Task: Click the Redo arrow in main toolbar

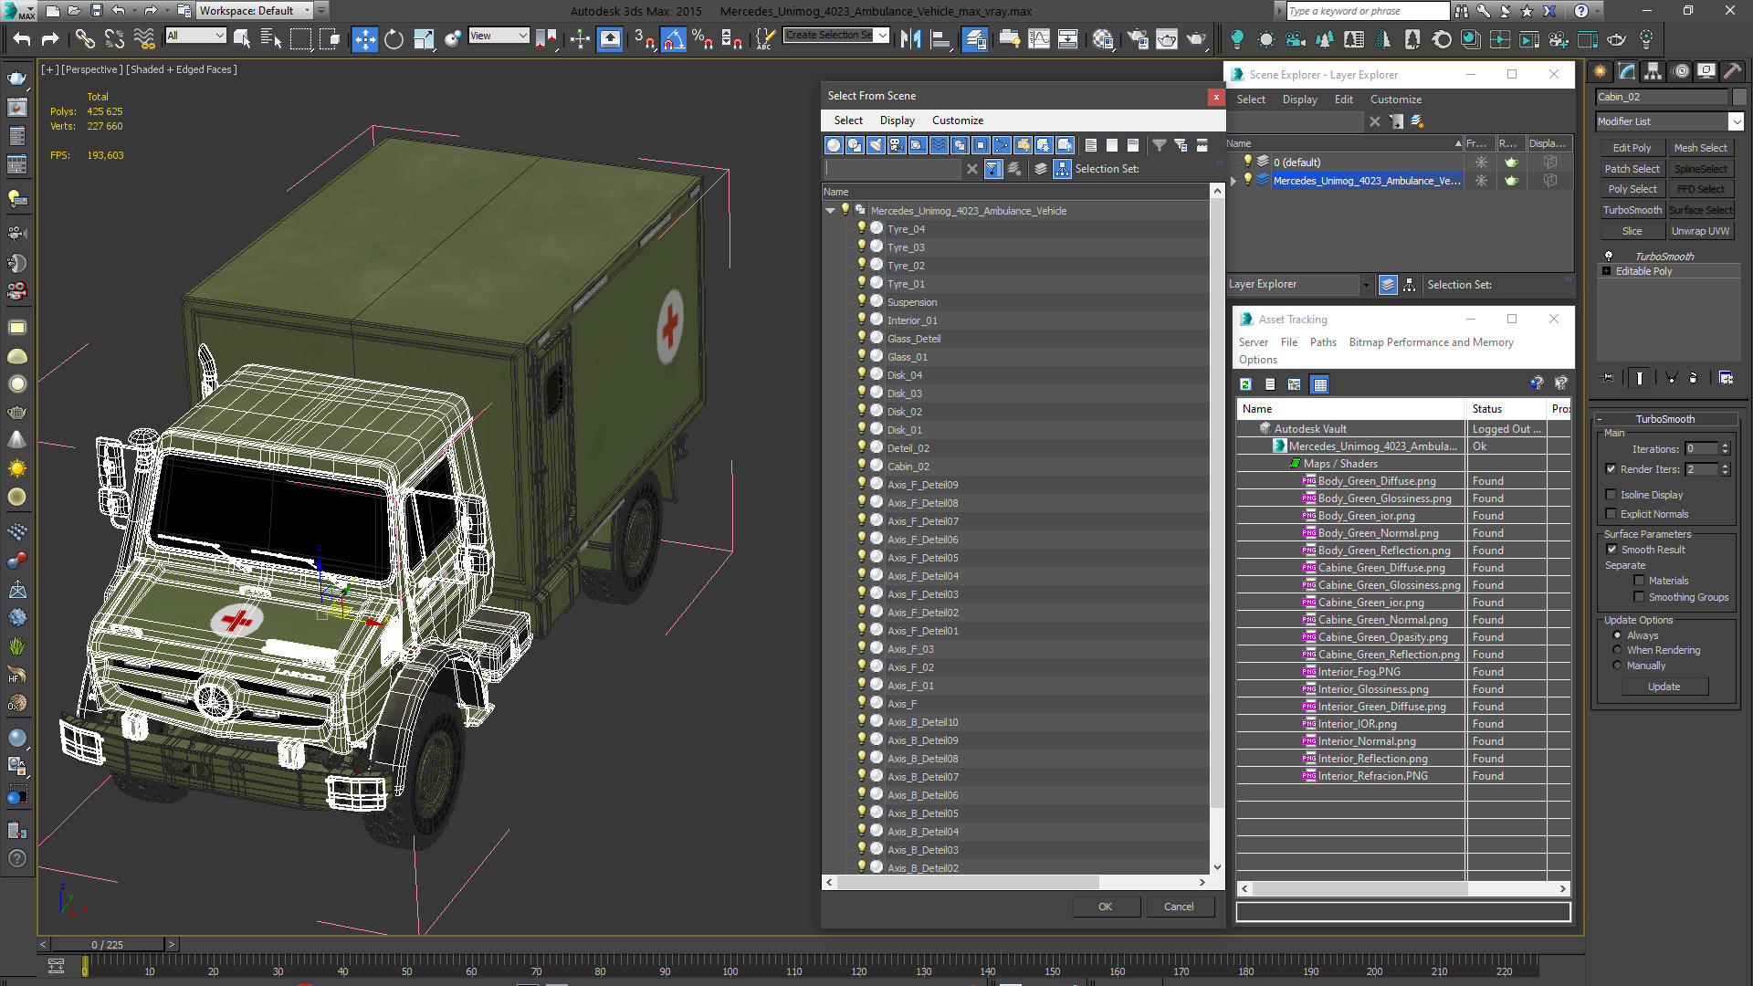Action: coord(50,39)
